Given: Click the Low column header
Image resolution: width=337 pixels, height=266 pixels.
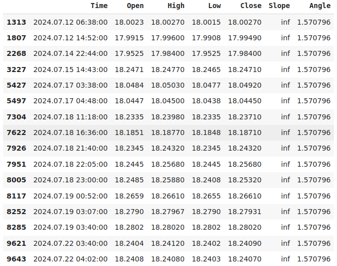Looking at the screenshot, I should click(214, 6).
